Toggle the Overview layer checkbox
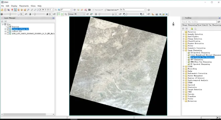 click(x=8, y=27)
